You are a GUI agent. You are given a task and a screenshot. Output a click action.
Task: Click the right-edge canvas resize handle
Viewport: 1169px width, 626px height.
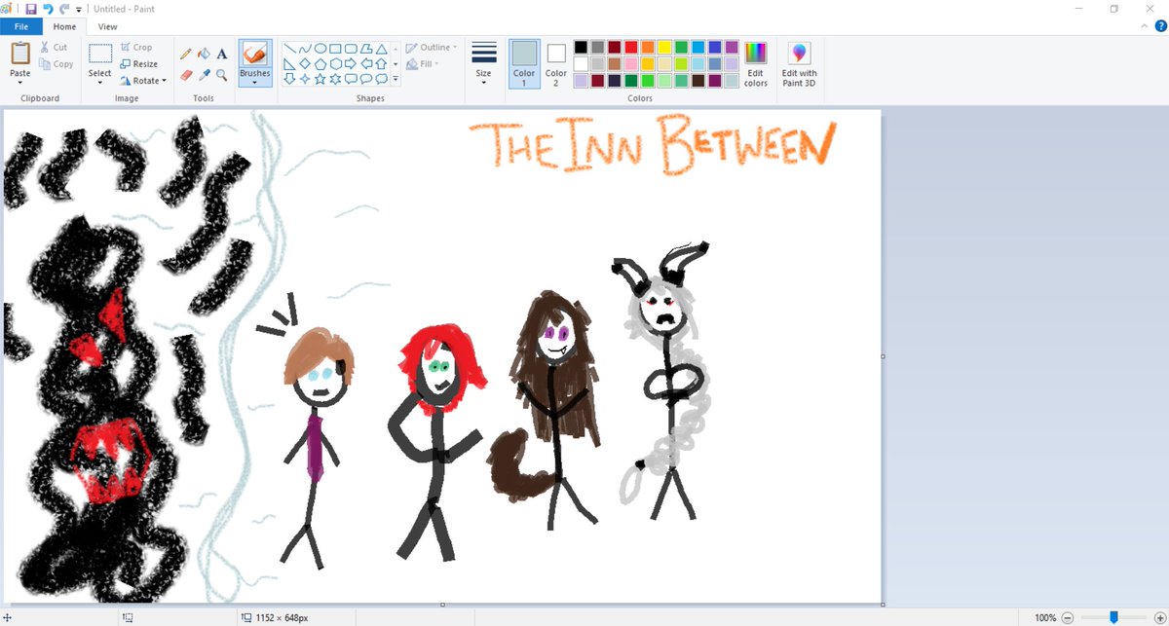(x=884, y=356)
